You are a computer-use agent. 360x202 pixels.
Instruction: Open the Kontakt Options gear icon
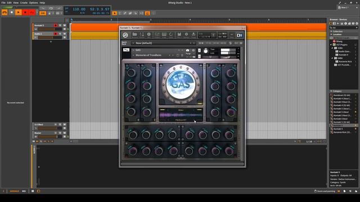[x=186, y=35]
